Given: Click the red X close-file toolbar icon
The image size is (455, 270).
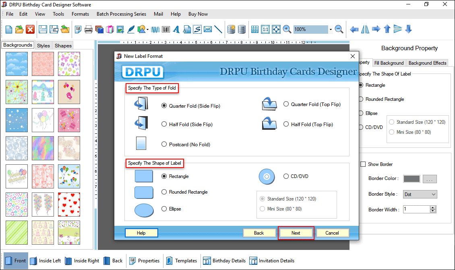Looking at the screenshot, I should tap(30, 29).
